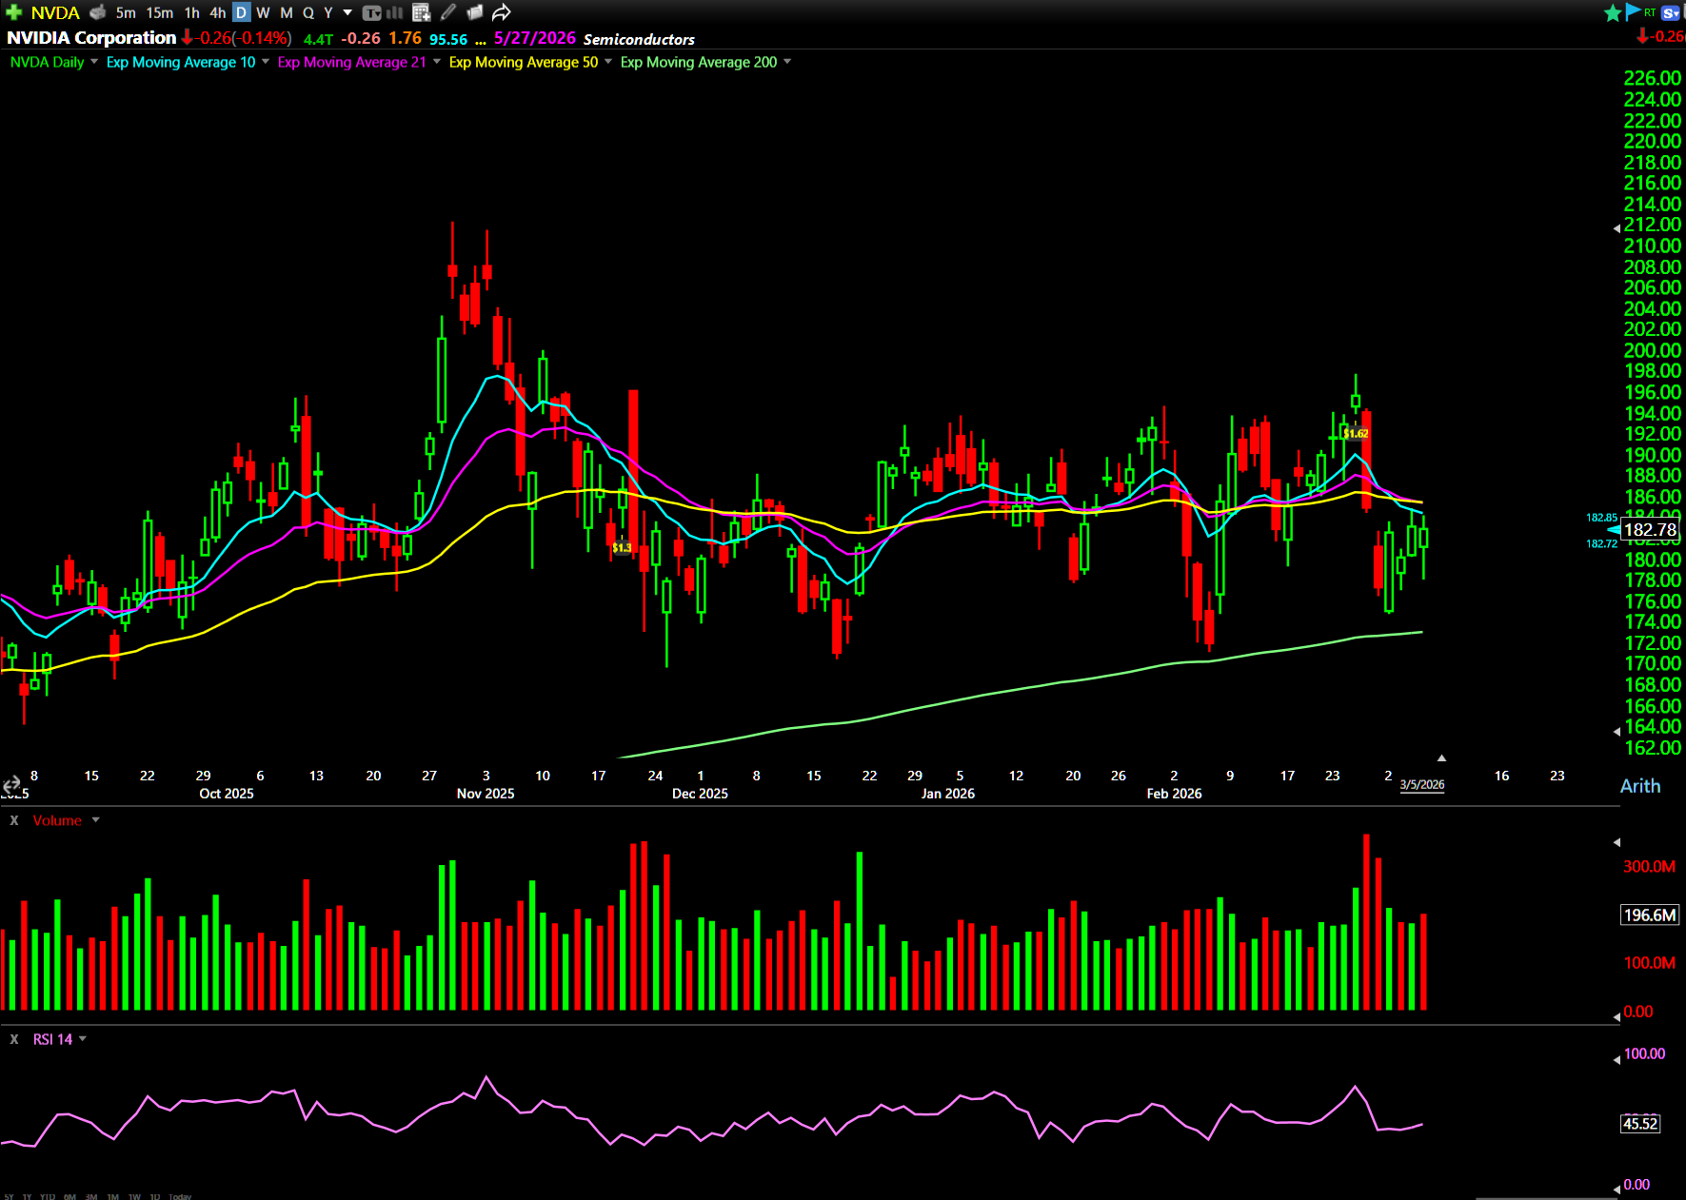Screen dimensions: 1686x1200
Task: Click the 3/5/2026 date marker on axis
Action: click(1421, 785)
